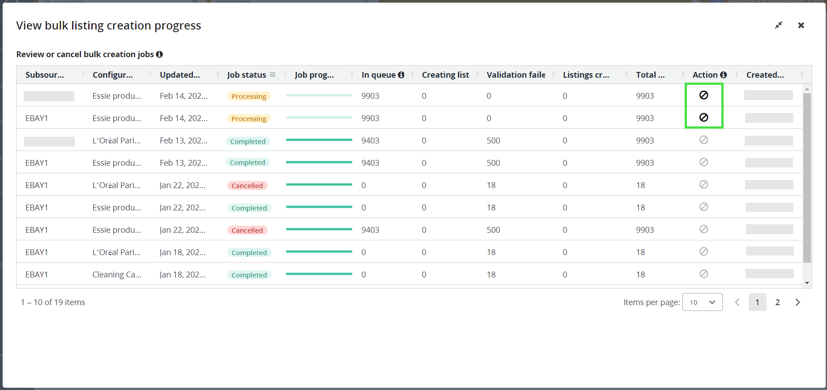Go to the next page arrow
Image resolution: width=827 pixels, height=390 pixels.
[x=798, y=302]
